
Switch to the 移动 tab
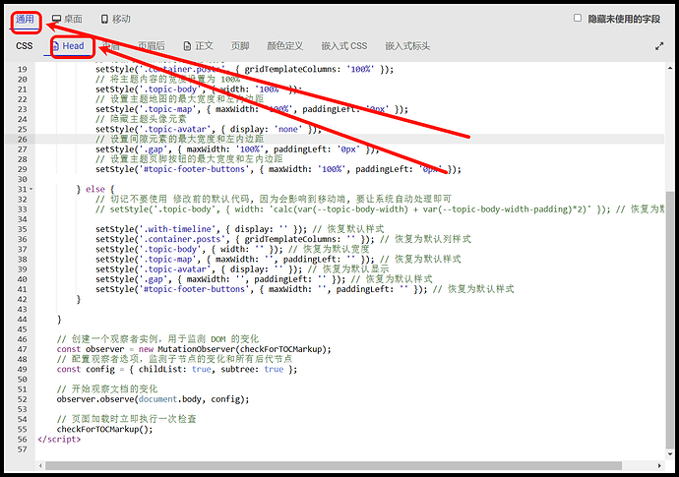[x=115, y=19]
